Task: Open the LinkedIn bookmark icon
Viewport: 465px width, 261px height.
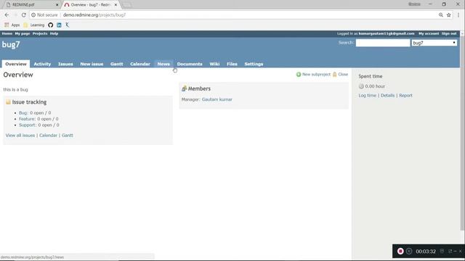Action: 59,25
